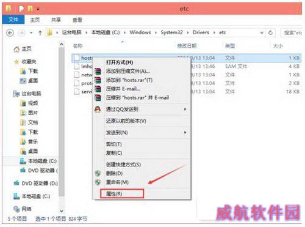This screenshot has width=305, height=227.
Task: Select the services file icon
Action: click(77, 92)
